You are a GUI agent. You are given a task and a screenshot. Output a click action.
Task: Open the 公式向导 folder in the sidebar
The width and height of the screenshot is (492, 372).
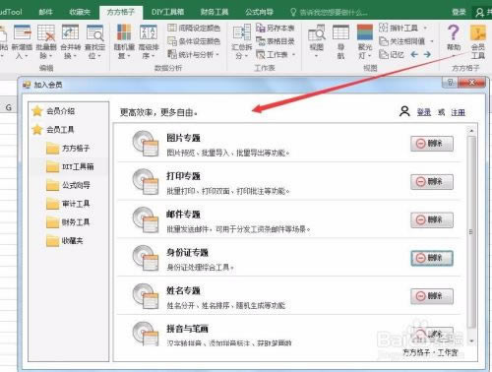[68, 185]
